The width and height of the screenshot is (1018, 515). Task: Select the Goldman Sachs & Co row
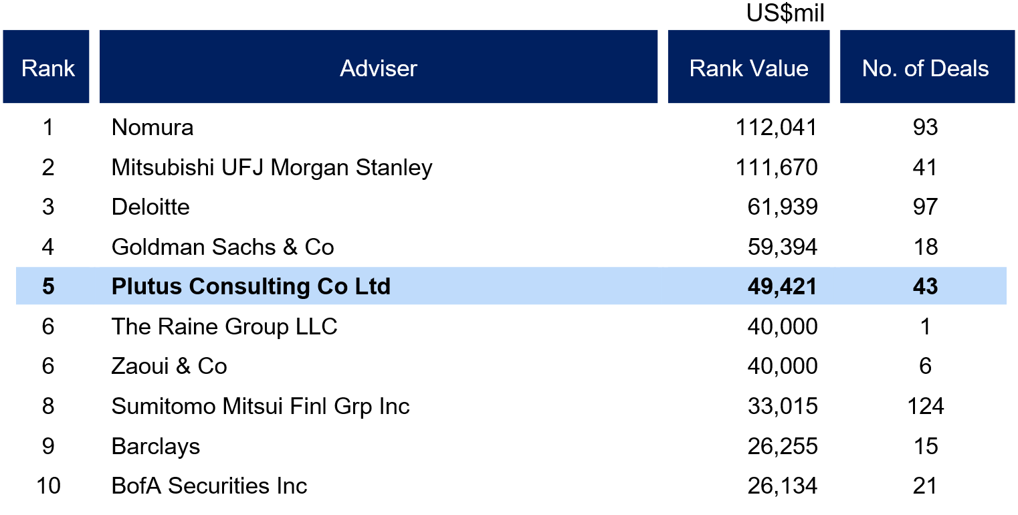[511, 247]
